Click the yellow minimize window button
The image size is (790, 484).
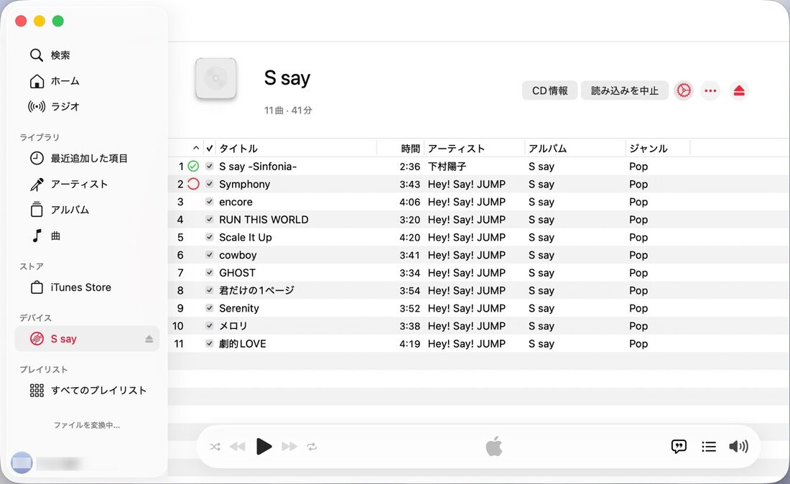point(39,21)
